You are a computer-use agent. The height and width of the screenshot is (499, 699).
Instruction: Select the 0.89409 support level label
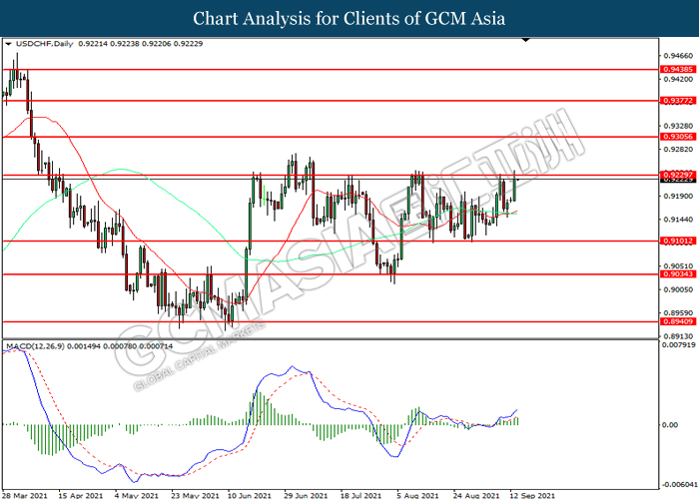[x=678, y=321]
